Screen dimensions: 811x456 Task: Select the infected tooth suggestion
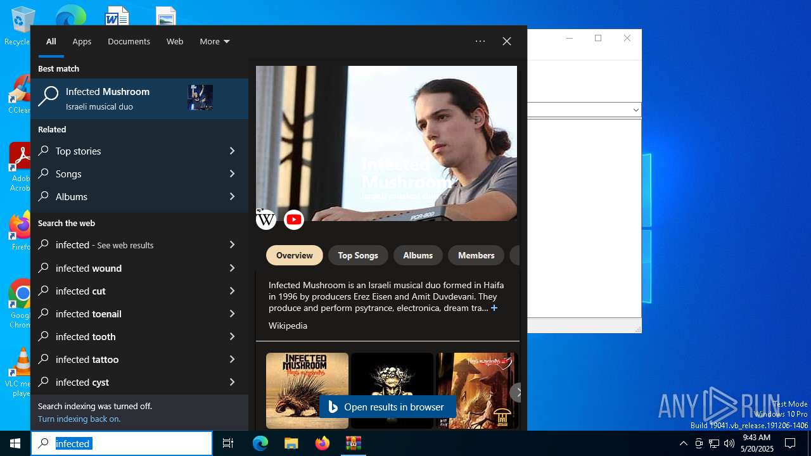coord(139,336)
